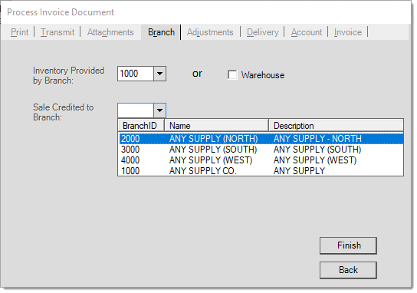This screenshot has height=293, width=417.
Task: Pick branch 4000 ANY SUPPLY (WEST)
Action: 261,160
